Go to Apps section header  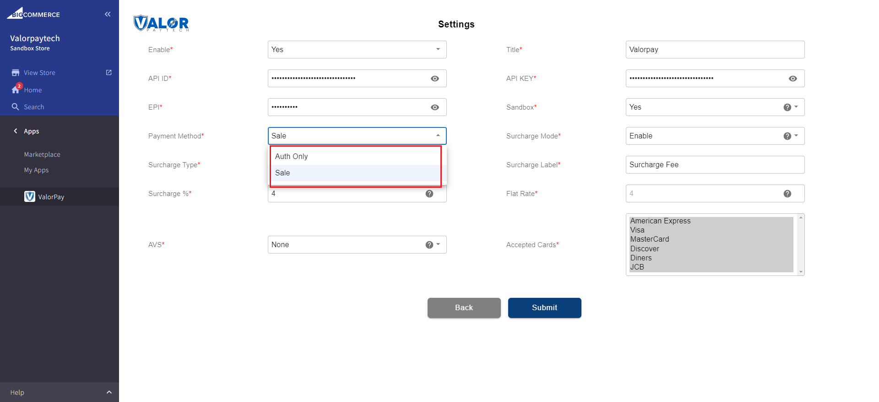(32, 131)
